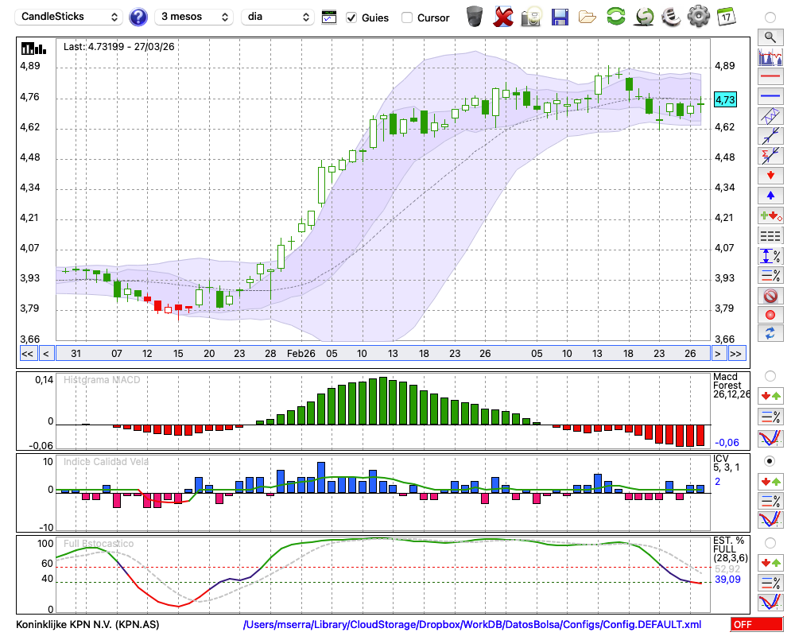795x636 pixels.
Task: Click the blue floppy disk save icon
Action: coord(560,17)
